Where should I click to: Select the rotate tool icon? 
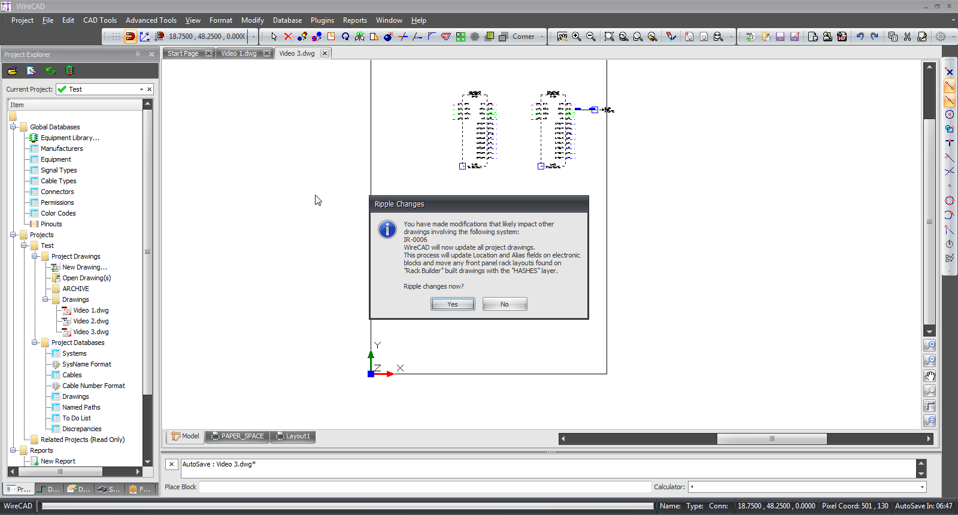pos(345,37)
